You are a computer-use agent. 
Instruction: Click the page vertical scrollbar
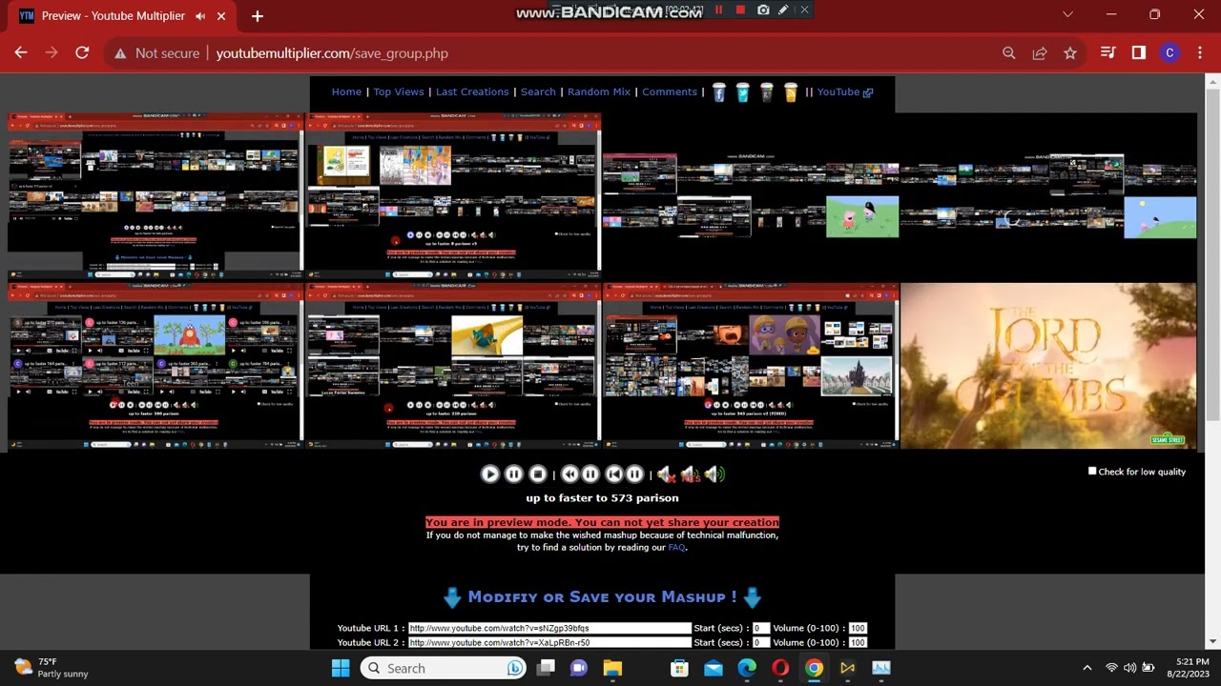[1212, 362]
